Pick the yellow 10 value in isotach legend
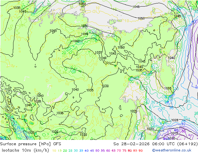This screenshot has width=198, height=153. (54, 151)
